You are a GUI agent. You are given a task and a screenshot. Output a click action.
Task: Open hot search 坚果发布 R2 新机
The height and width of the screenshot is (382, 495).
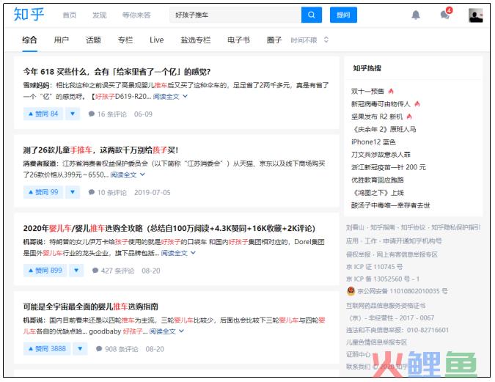point(377,117)
